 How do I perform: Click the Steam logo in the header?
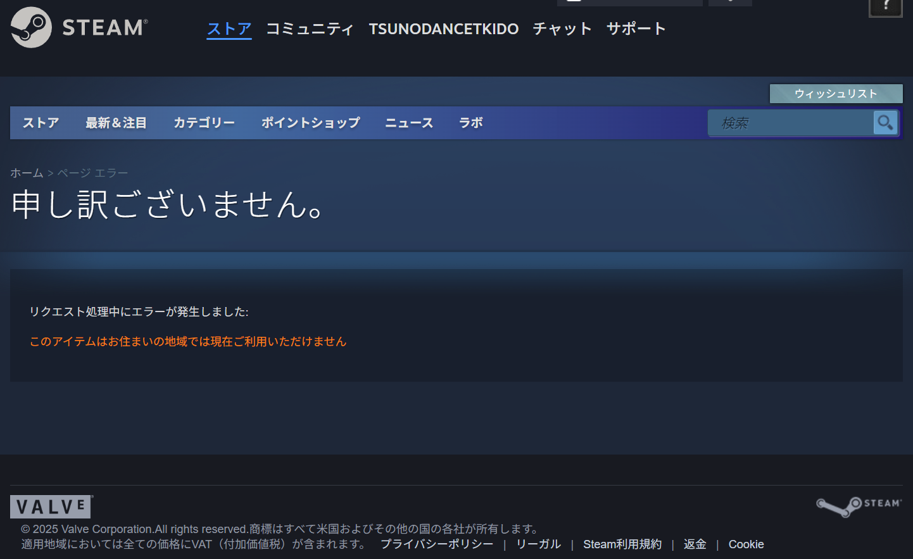79,27
